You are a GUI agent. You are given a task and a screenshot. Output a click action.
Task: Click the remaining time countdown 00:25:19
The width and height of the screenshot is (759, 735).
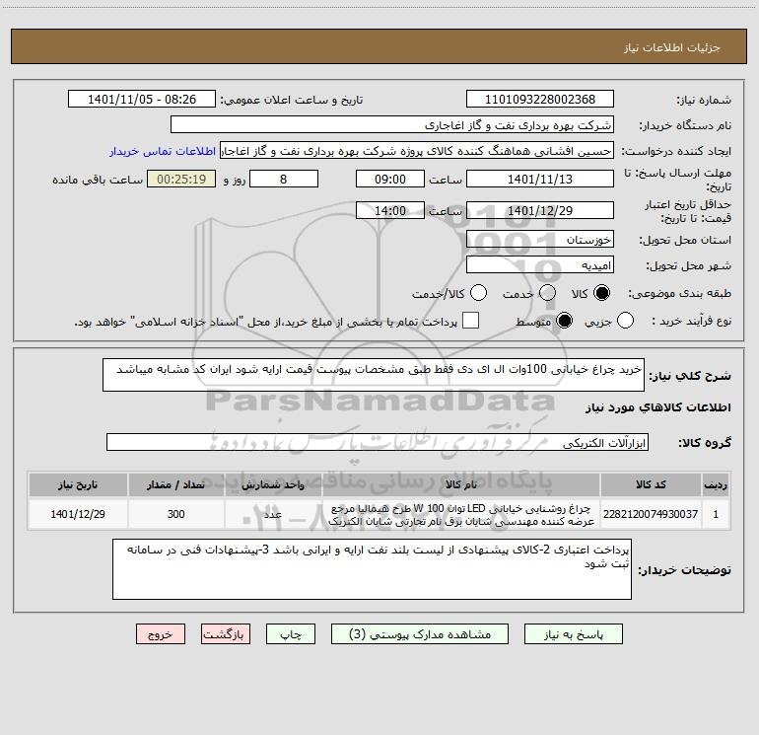[181, 179]
